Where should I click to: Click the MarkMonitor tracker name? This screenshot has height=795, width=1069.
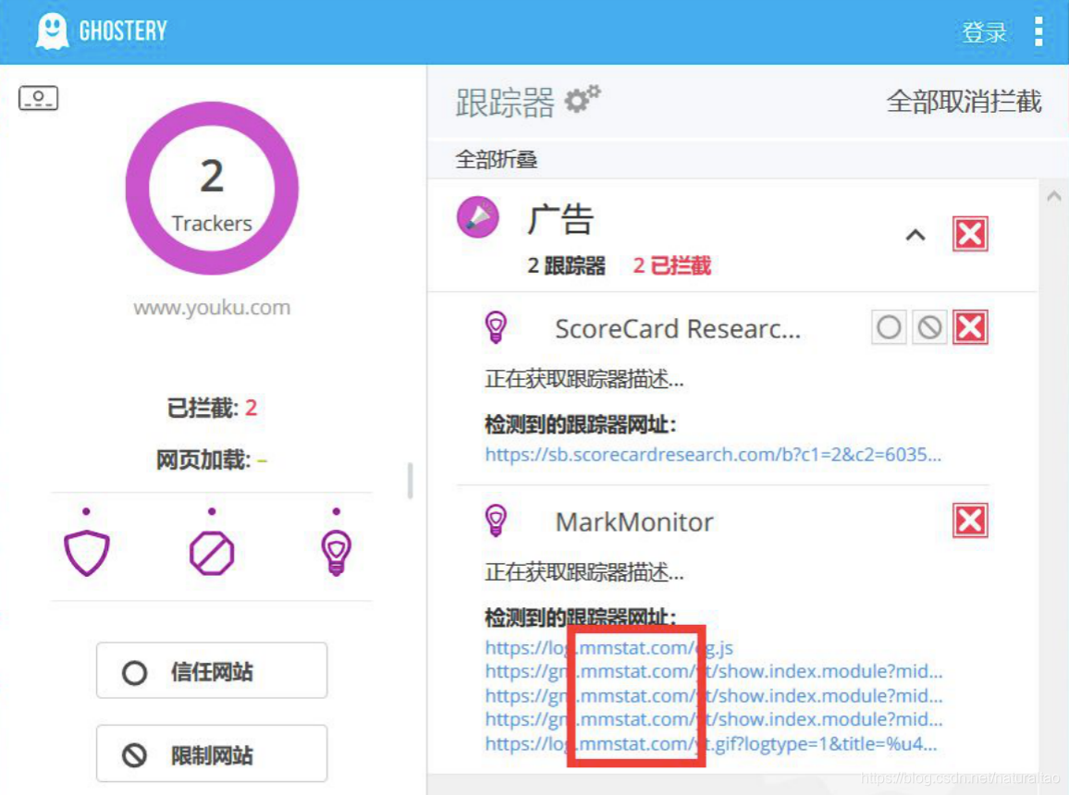point(634,521)
